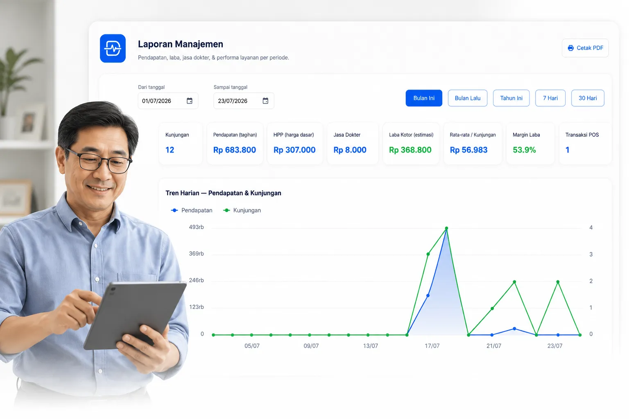Click the Kunjungan card value 12
Image resolution: width=629 pixels, height=419 pixels.
(170, 150)
